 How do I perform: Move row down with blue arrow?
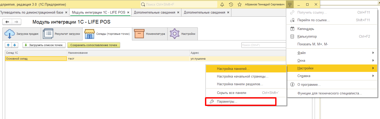point(15,45)
